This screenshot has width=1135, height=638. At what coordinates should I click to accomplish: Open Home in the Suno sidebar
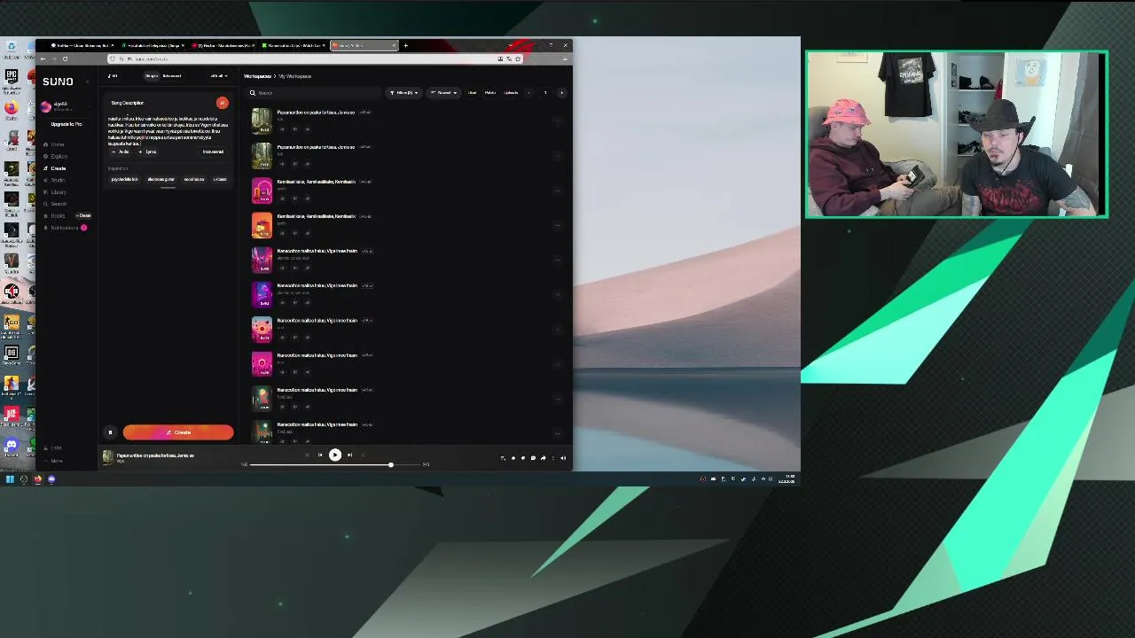coord(58,144)
